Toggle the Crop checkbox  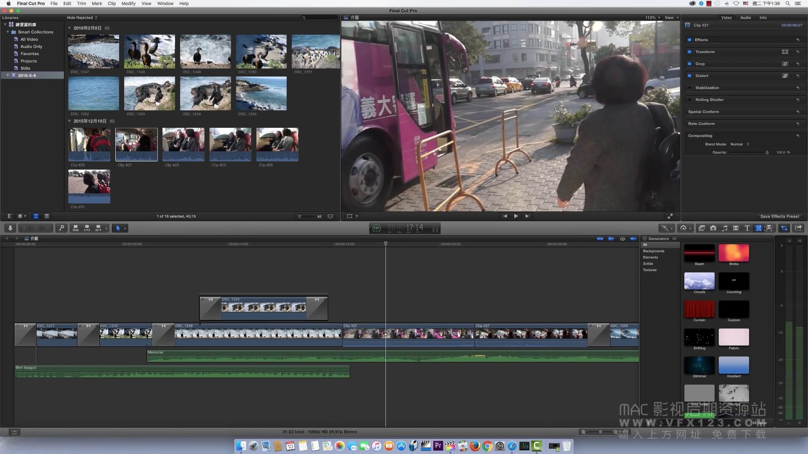[689, 64]
